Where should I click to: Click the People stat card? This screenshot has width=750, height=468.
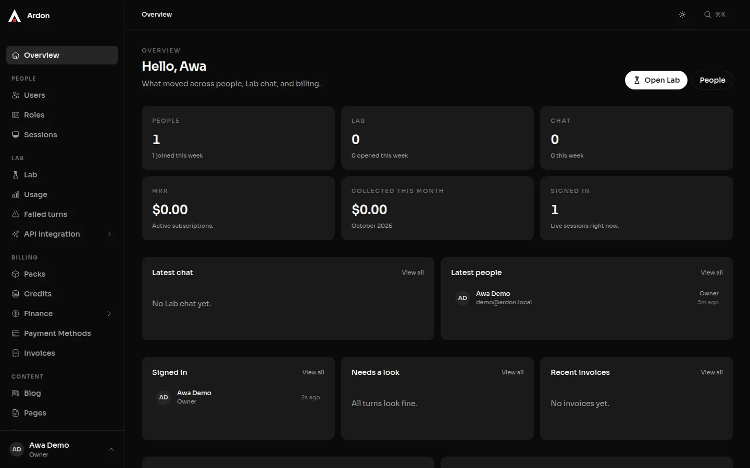(x=238, y=138)
